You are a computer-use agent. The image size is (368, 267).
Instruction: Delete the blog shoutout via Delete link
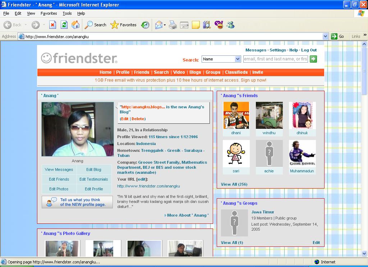[138, 119]
